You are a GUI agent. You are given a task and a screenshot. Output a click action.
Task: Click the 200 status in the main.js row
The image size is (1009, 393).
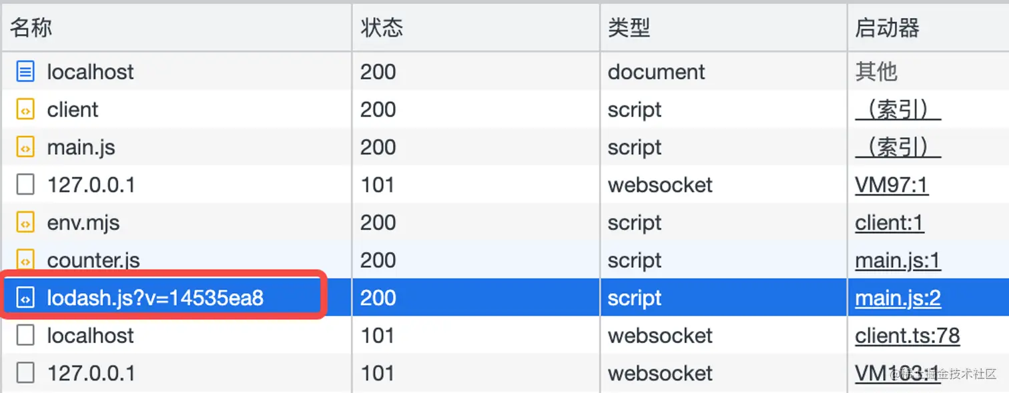(378, 147)
